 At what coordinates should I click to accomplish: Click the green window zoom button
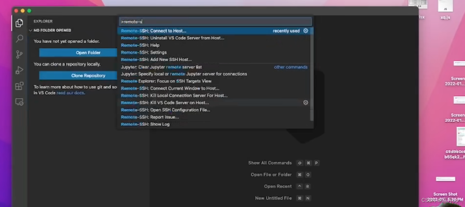29,11
